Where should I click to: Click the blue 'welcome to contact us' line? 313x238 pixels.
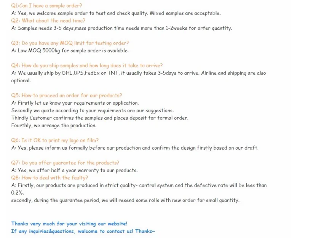(x=83, y=231)
